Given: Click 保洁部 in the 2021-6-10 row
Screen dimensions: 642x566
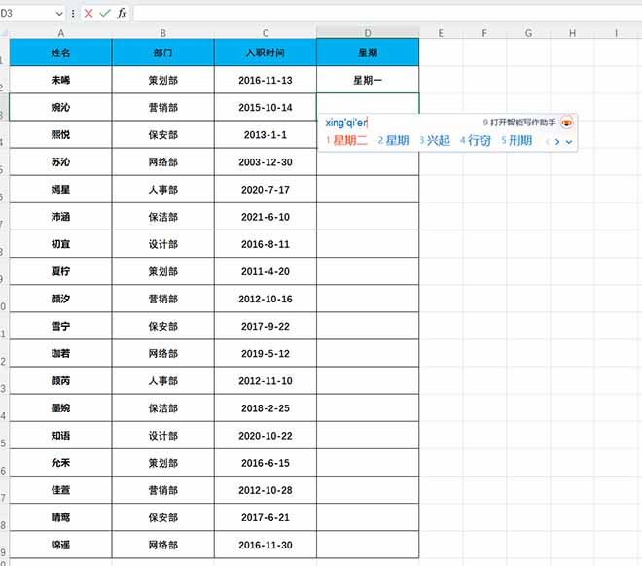Looking at the screenshot, I should click(x=163, y=217).
